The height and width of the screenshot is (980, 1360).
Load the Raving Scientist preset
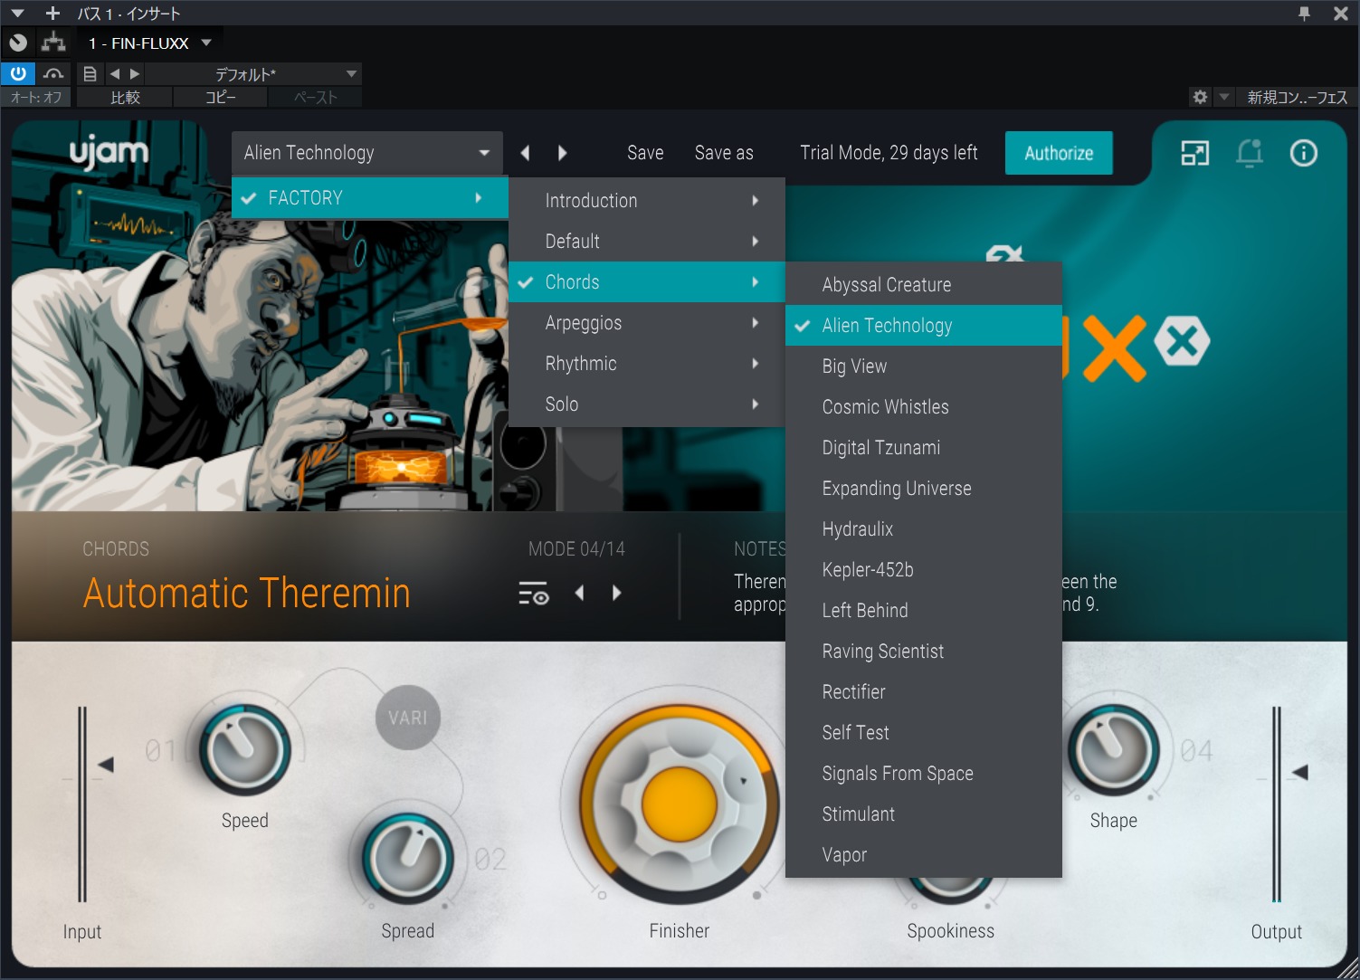[x=924, y=652]
